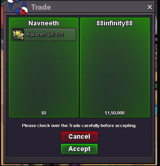This screenshot has width=160, height=166.
Task: Click the Trade window title bar
Action: point(87,7)
